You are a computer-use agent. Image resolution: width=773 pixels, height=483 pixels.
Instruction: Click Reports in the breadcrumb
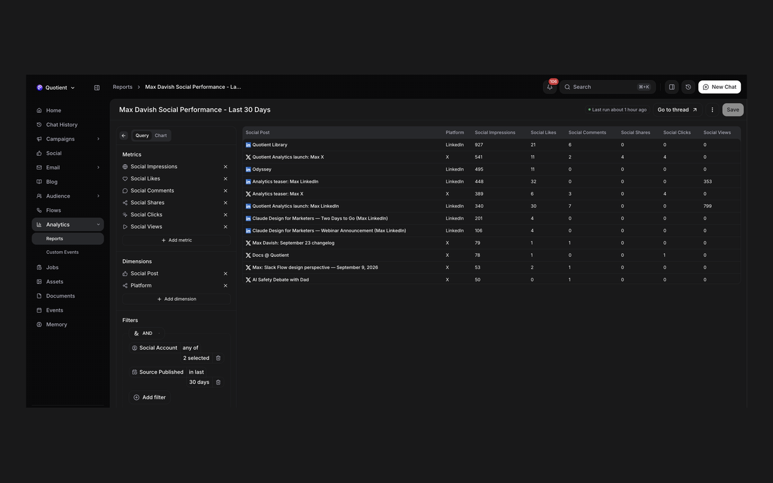(x=122, y=87)
